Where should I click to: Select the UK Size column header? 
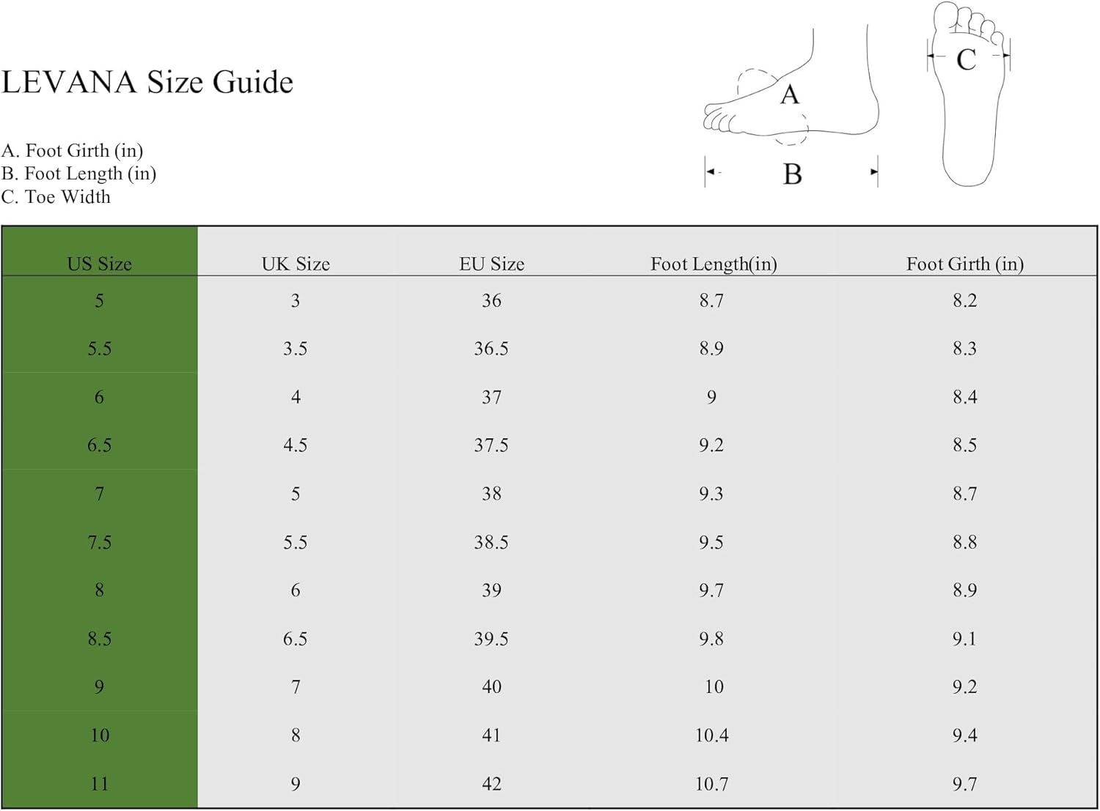click(296, 264)
